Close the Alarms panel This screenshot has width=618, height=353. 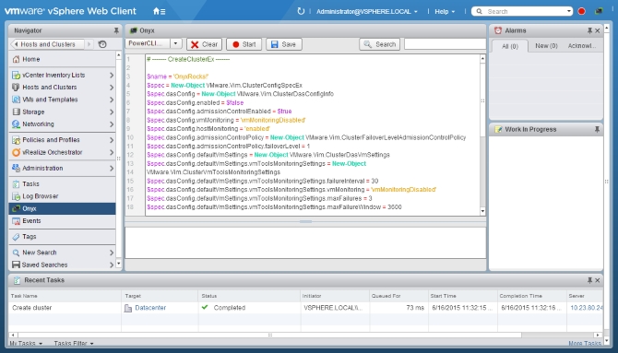point(597,30)
